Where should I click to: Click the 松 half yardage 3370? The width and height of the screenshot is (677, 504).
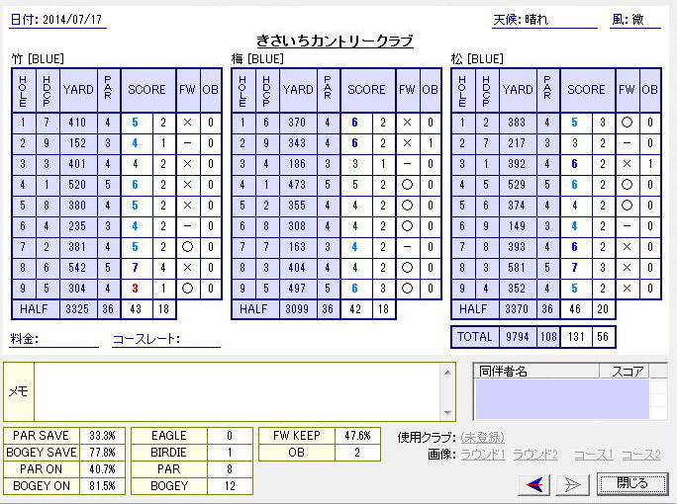[x=518, y=309]
